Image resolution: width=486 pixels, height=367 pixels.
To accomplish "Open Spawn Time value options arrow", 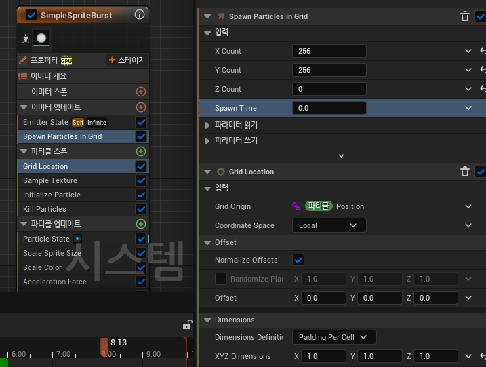I will [468, 108].
